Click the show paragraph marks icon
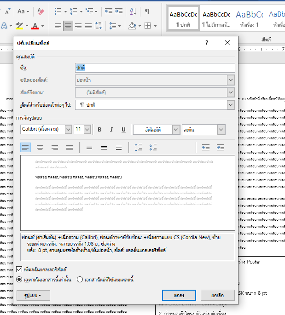This screenshot has height=315, width=285. click(x=147, y=11)
